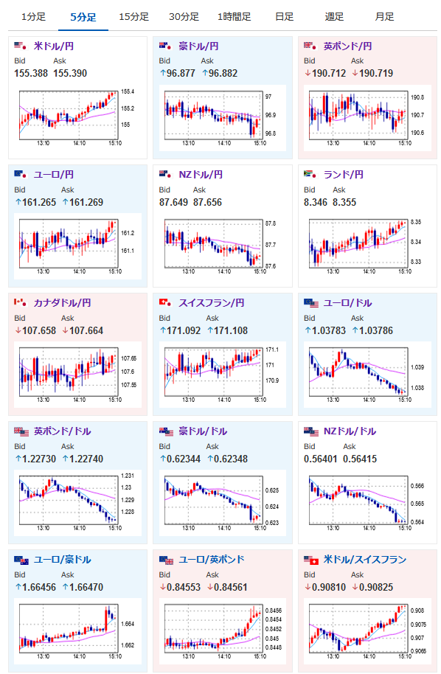Open the 週足 weekly tab
441x674 pixels.
[334, 17]
